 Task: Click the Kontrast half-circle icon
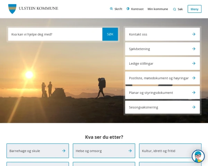click(128, 9)
